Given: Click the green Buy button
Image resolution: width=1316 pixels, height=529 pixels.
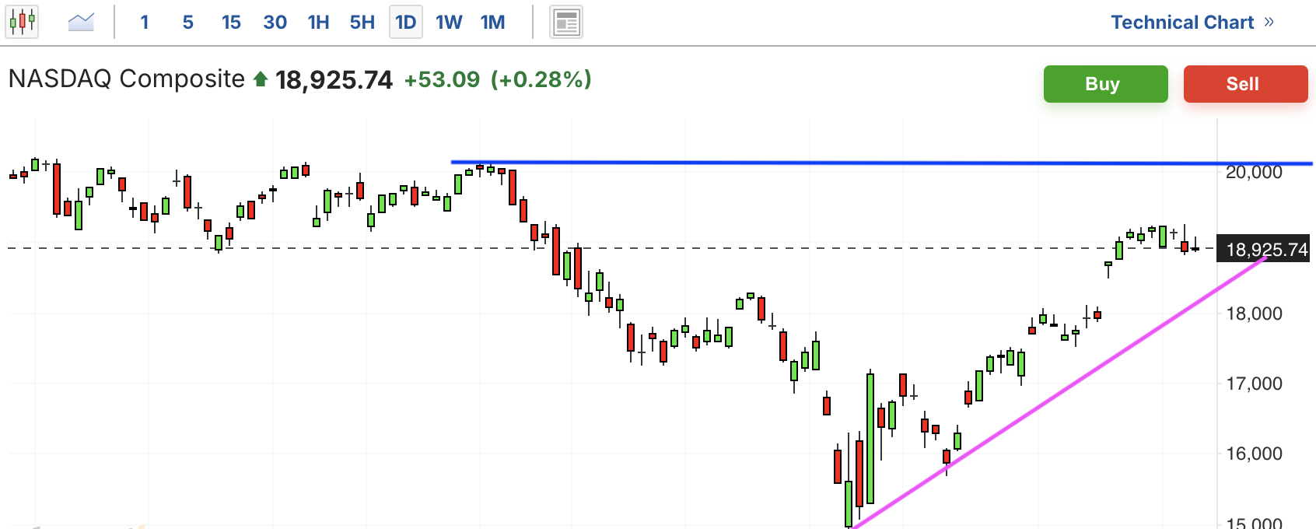Looking at the screenshot, I should (x=1105, y=84).
